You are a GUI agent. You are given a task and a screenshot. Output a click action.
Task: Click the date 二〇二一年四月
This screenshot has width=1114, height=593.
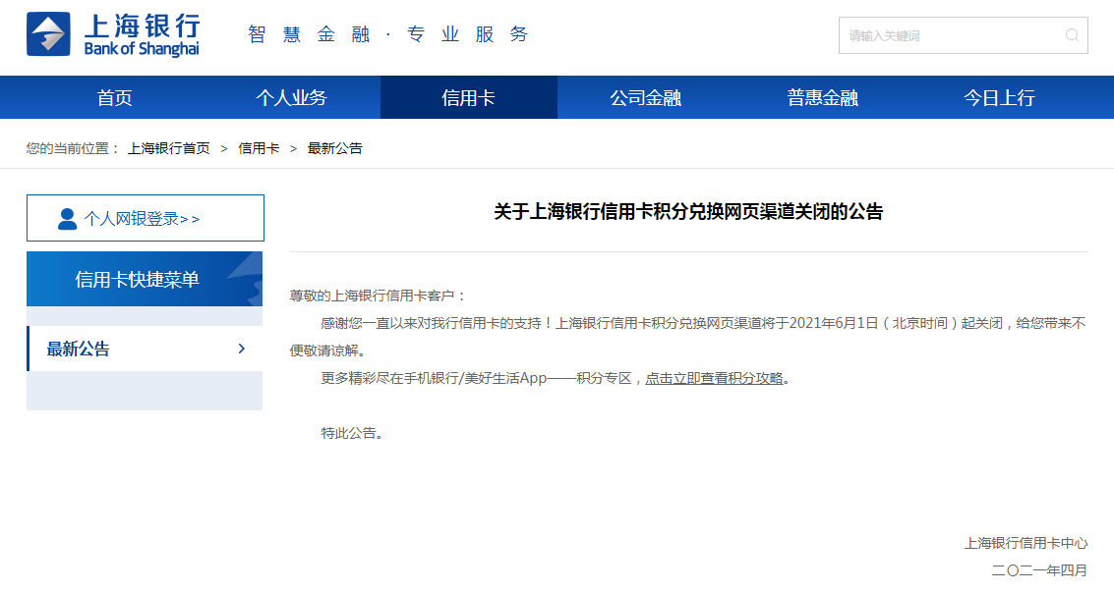coord(1039,570)
